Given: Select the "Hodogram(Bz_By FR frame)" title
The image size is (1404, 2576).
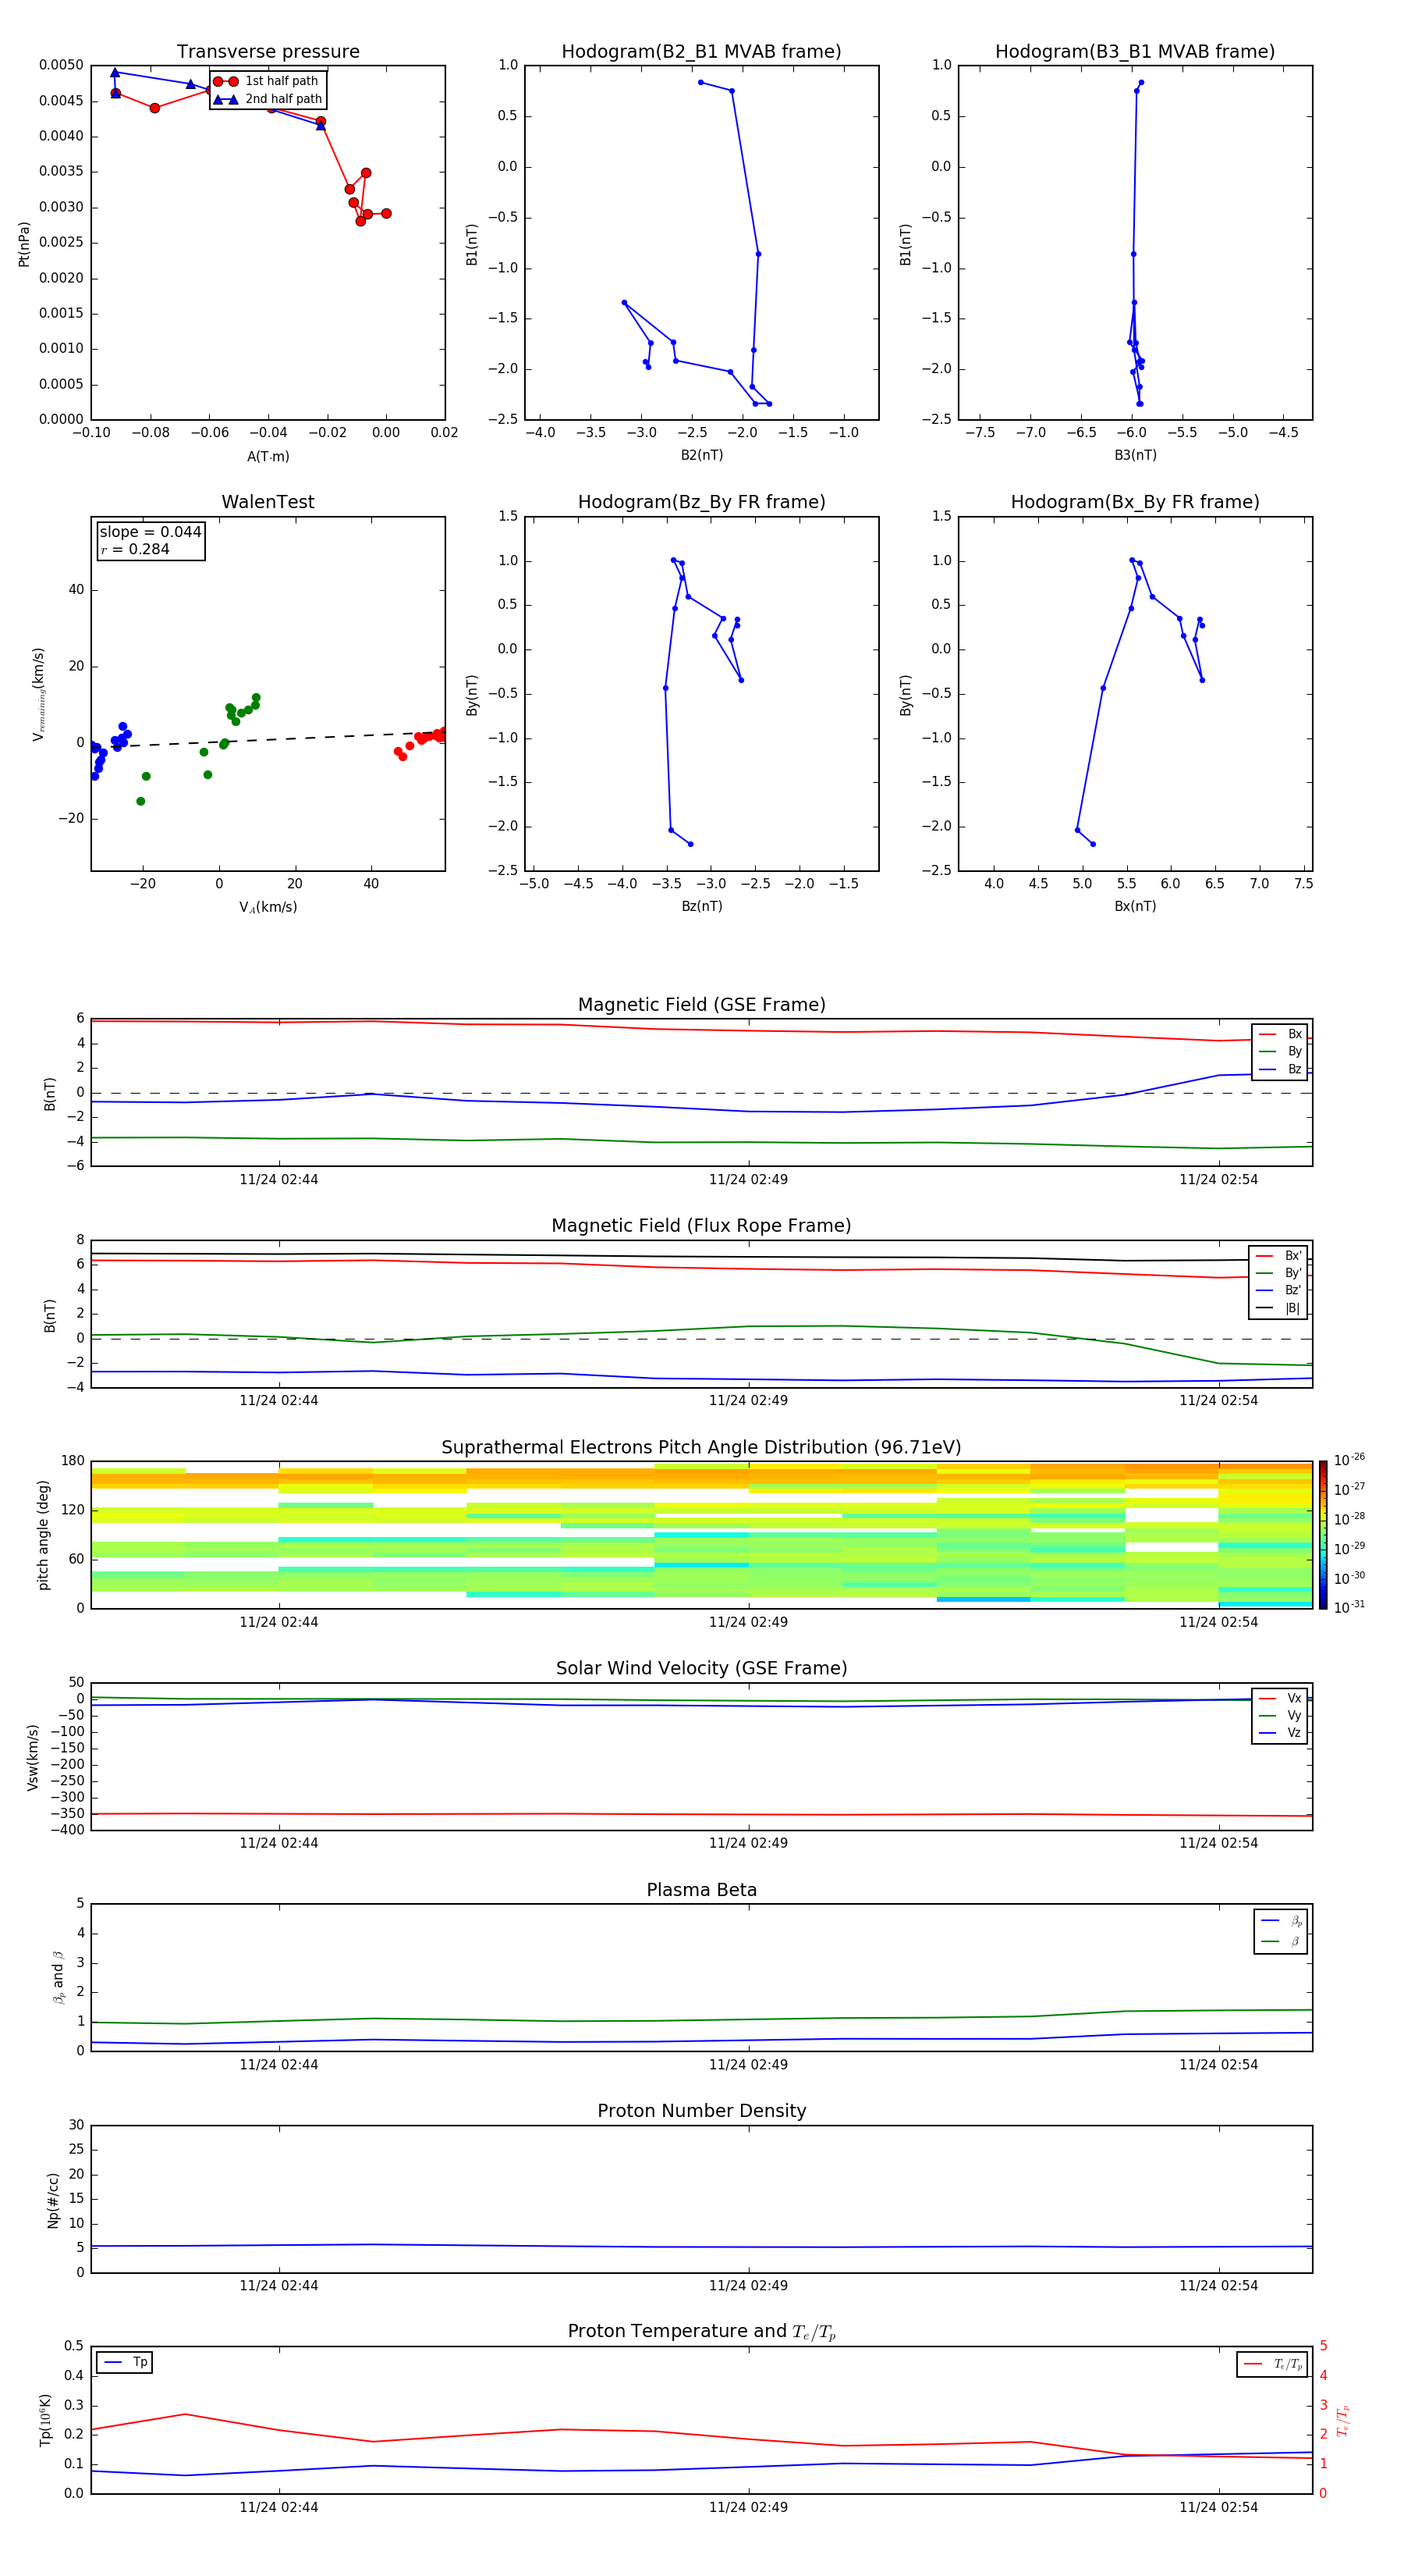Looking at the screenshot, I should coord(701,502).
